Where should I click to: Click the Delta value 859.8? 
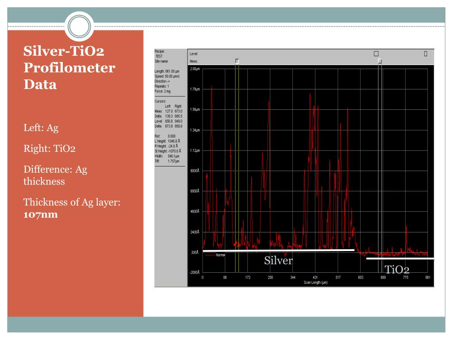(x=178, y=126)
